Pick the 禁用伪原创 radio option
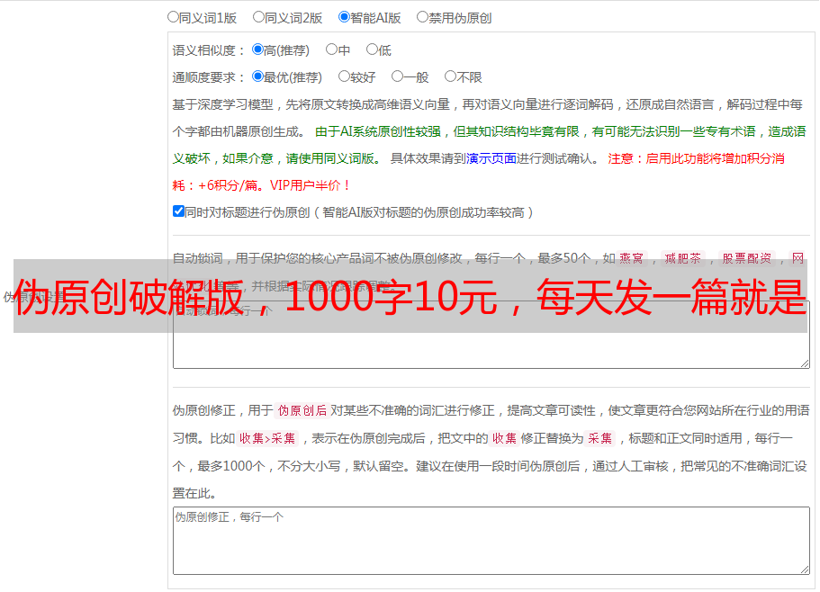This screenshot has height=592, width=820. 422,16
